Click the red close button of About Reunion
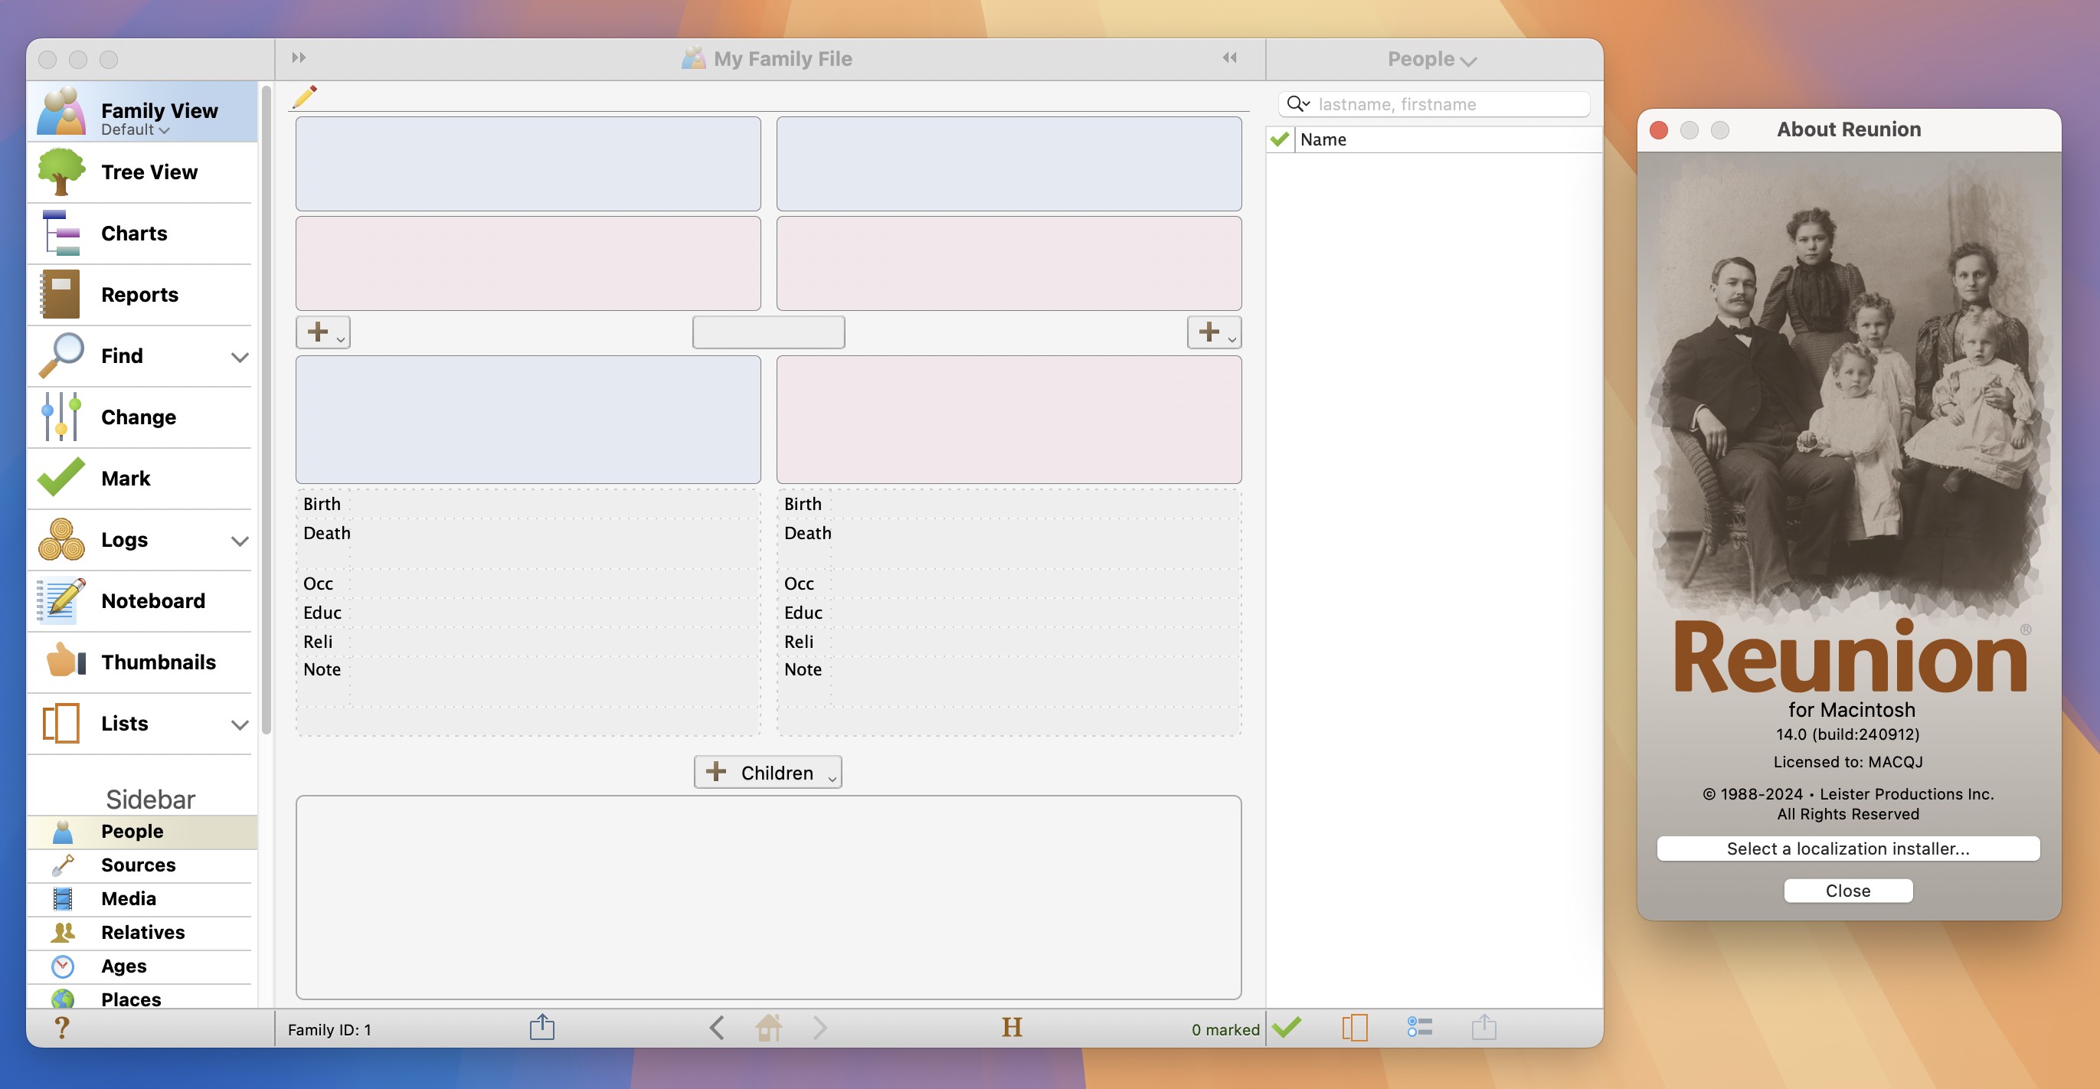2100x1089 pixels. pos(1658,129)
